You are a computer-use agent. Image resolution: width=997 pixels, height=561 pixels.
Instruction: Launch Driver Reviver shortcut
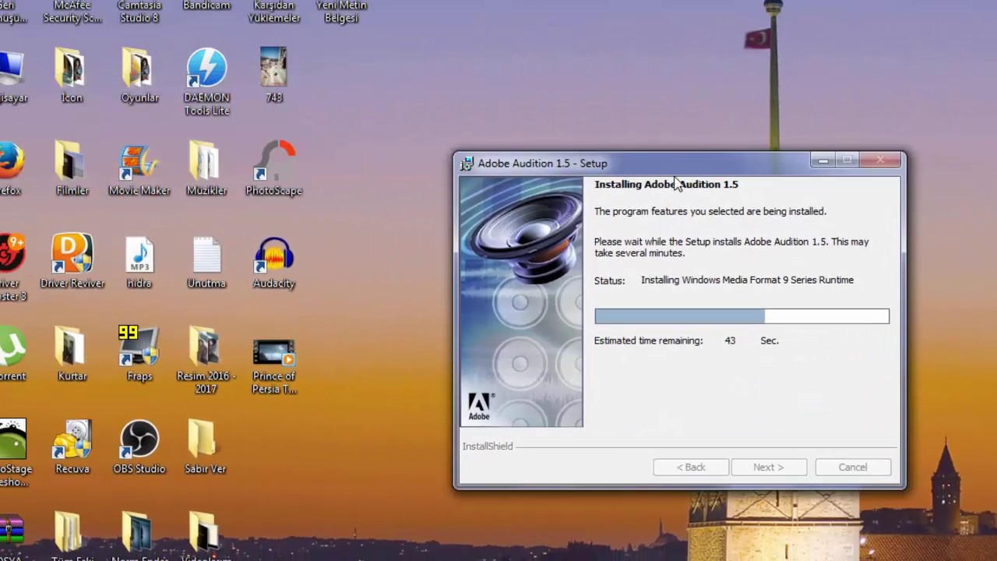(72, 260)
